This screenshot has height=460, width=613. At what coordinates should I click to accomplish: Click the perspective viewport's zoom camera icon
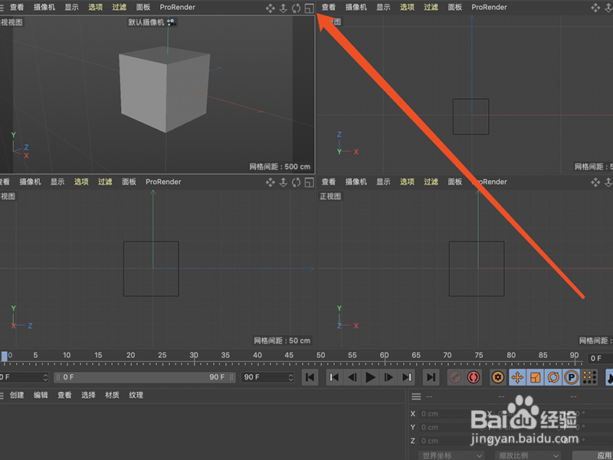point(284,8)
